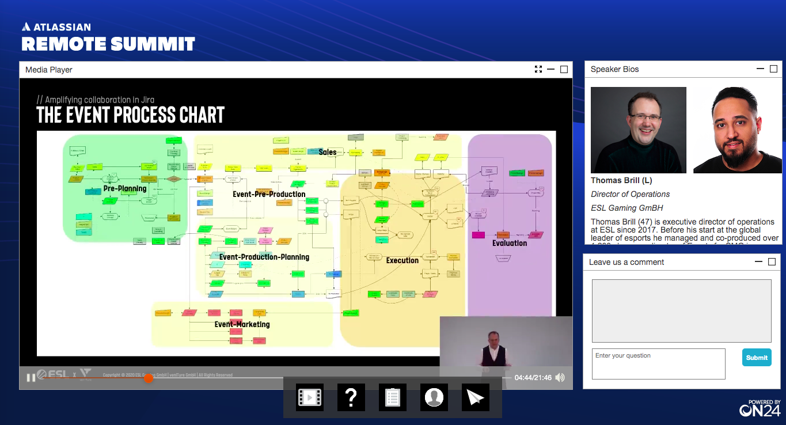Image resolution: width=786 pixels, height=425 pixels.
Task: Maximize the Media Player panel
Action: (x=564, y=69)
